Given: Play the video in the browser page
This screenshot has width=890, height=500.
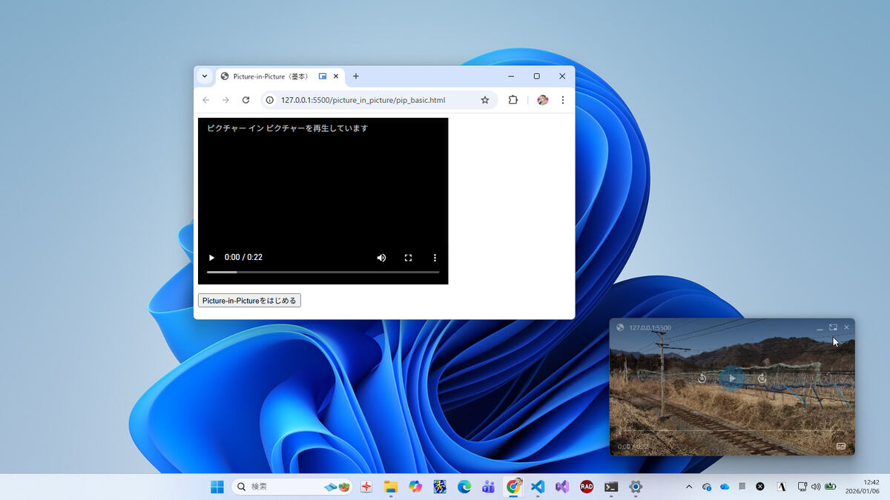Looking at the screenshot, I should click(x=211, y=258).
